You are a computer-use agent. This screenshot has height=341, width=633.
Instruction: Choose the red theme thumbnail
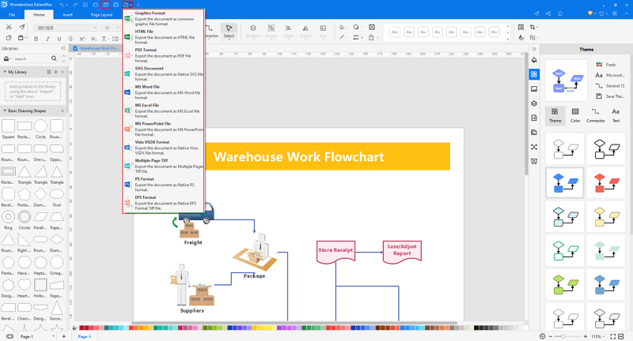click(606, 183)
